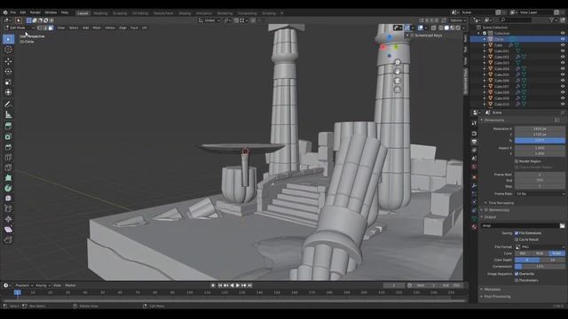This screenshot has height=319, width=568.
Task: Open the Material properties tab icon
Action: pyautogui.click(x=474, y=227)
